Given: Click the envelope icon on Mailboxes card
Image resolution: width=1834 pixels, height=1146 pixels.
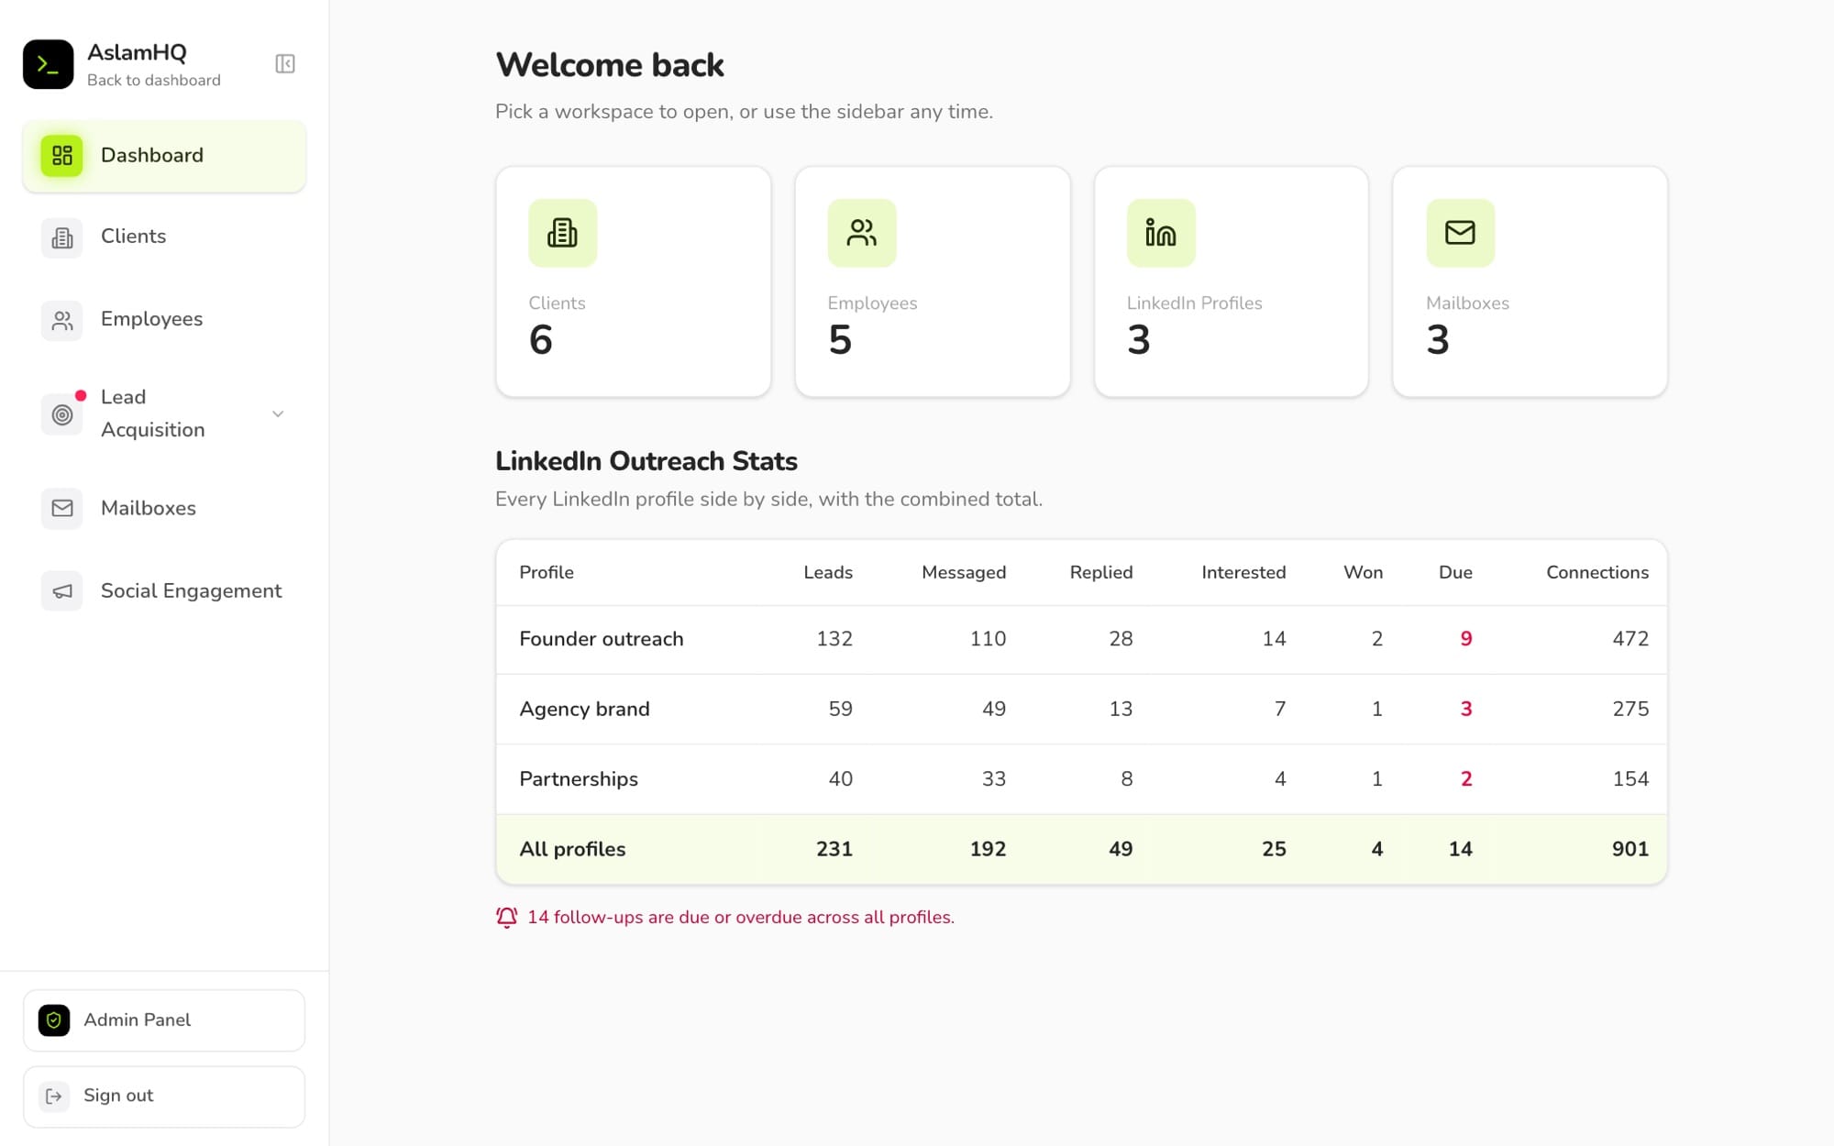Looking at the screenshot, I should point(1461,233).
